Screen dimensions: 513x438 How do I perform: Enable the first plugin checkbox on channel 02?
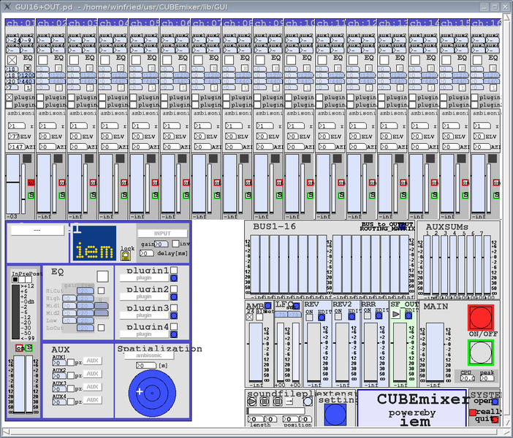point(39,97)
